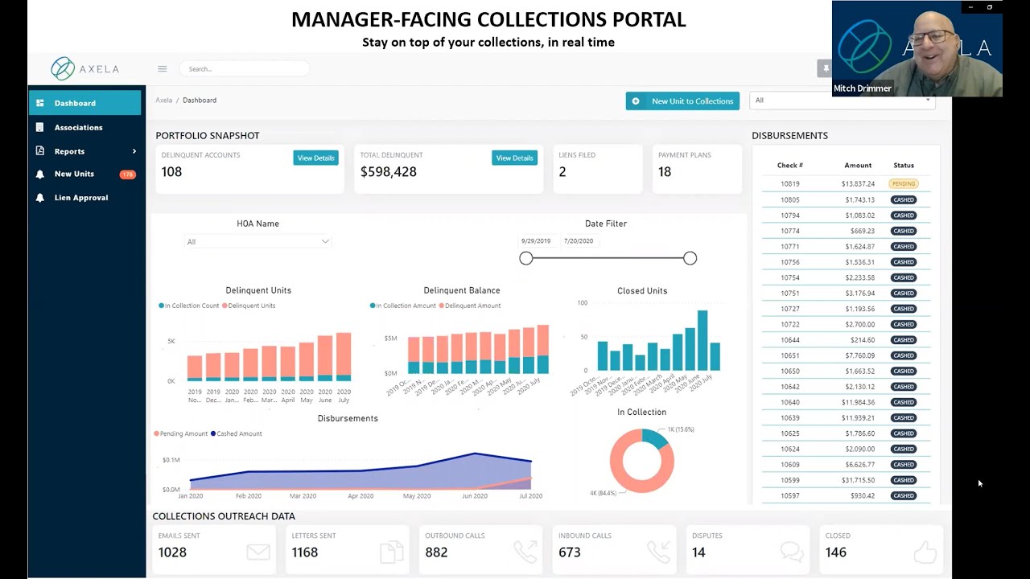The image size is (1030, 579).
Task: Click the PENDING status for check 10819
Action: tap(904, 184)
